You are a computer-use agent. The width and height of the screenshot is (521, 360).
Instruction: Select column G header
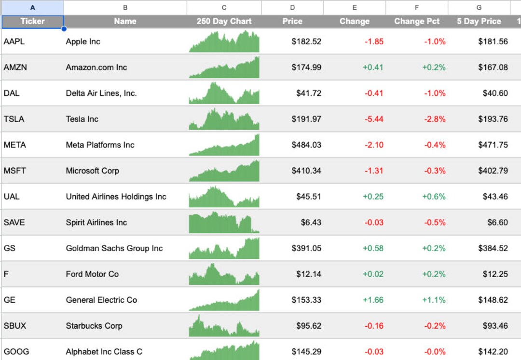pyautogui.click(x=479, y=7)
